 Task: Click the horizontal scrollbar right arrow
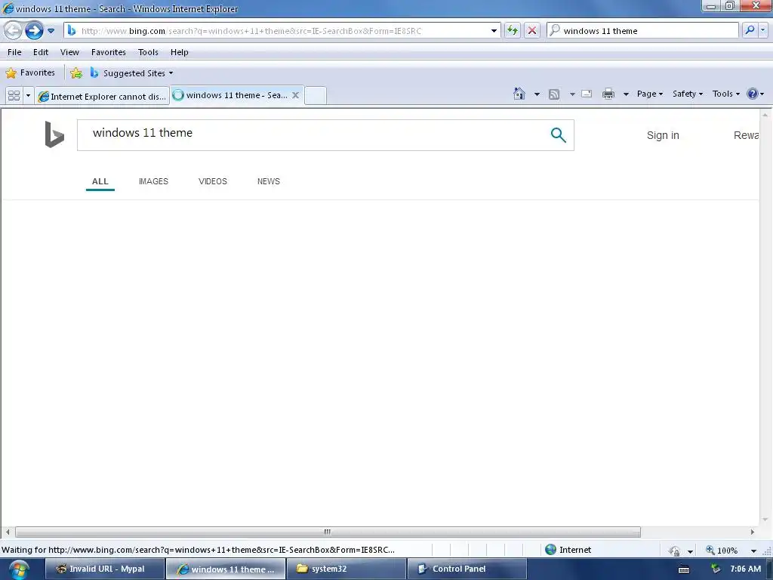point(753,532)
